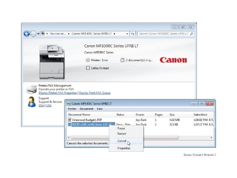The width and height of the screenshot is (237, 178).
Task: Click the 'Letter,Portrait' text
Action: point(100,68)
